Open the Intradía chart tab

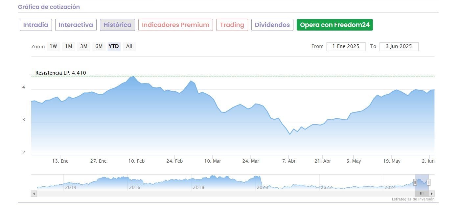point(35,25)
